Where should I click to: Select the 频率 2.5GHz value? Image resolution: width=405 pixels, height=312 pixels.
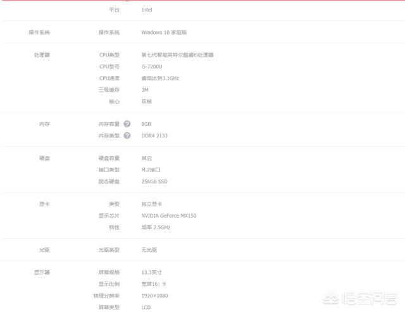(x=156, y=227)
